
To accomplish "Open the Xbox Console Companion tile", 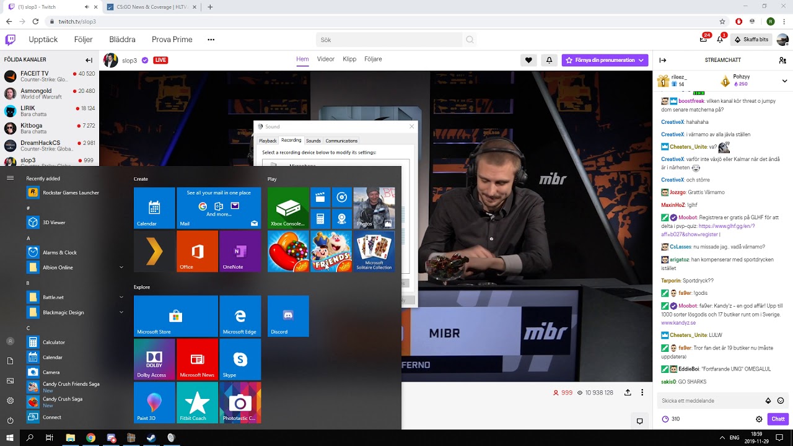I will pos(288,208).
